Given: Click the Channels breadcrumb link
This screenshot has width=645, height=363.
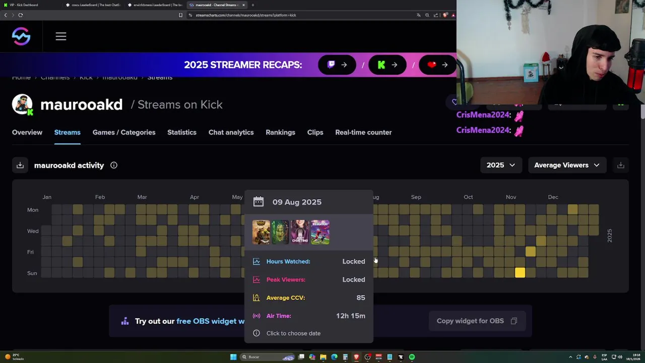Looking at the screenshot, I should tap(55, 78).
